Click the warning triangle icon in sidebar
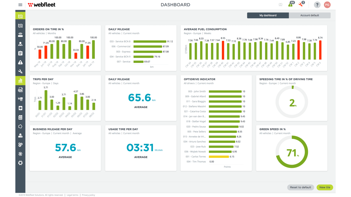The width and height of the screenshot is (351, 197). click(20, 62)
